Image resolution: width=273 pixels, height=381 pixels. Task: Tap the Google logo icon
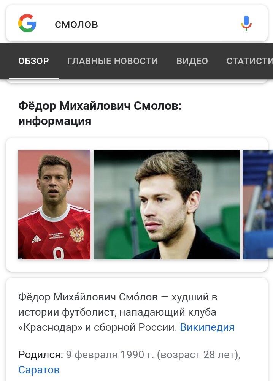27,23
